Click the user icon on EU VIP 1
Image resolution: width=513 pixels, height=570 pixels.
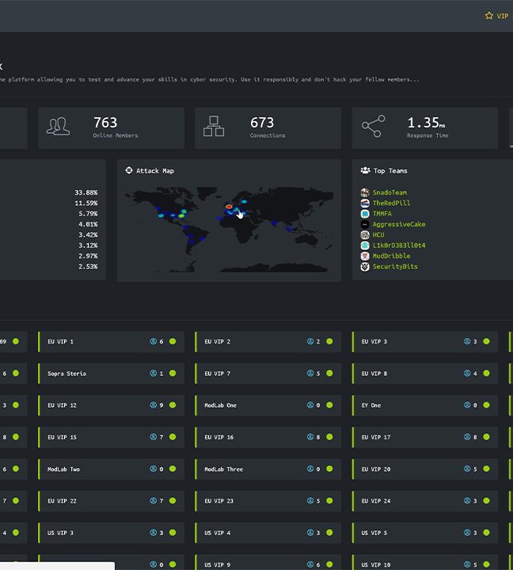pos(154,341)
